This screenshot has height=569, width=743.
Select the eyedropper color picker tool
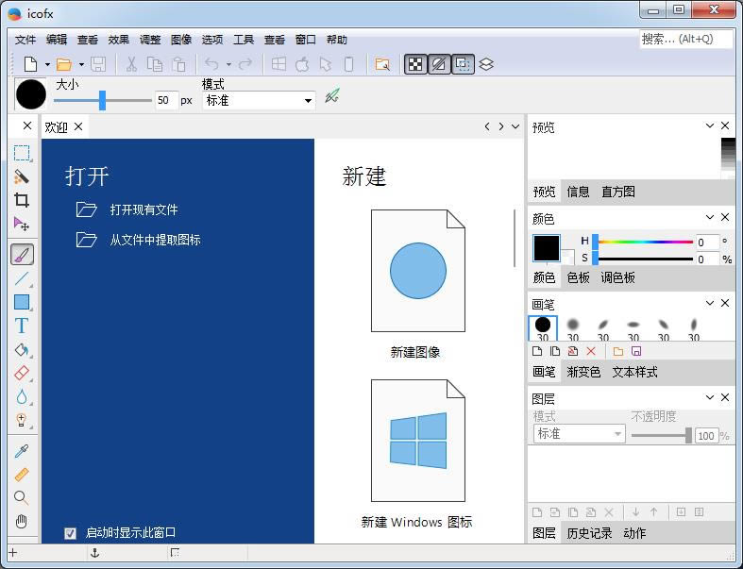(x=22, y=451)
